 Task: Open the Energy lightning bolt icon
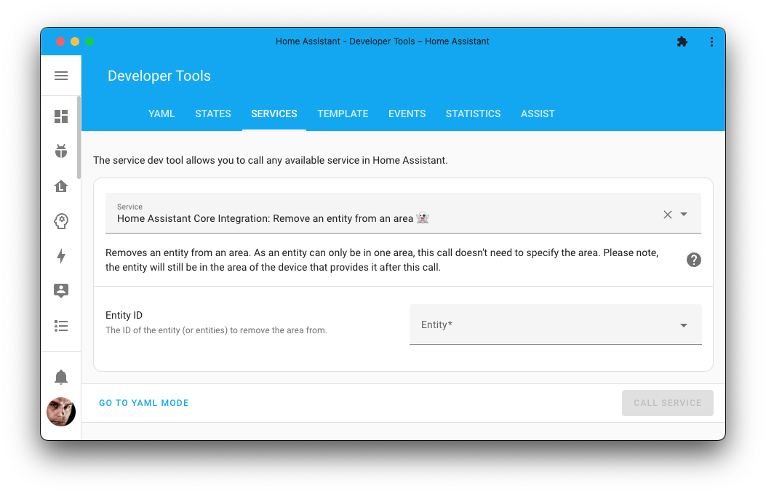(61, 255)
